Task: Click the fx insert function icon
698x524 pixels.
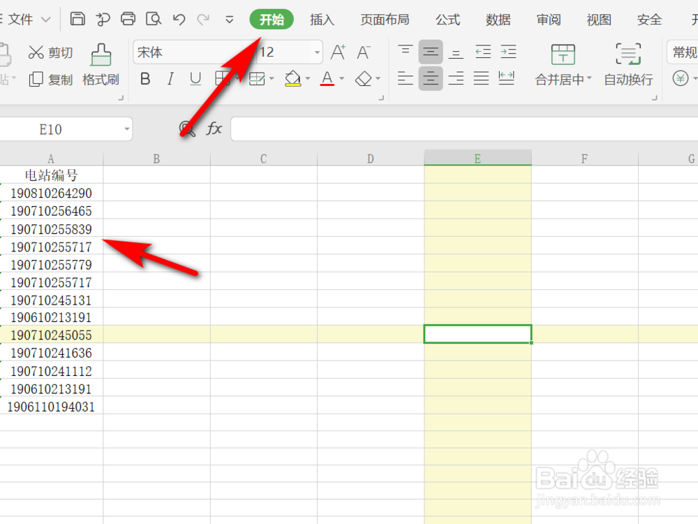Action: [214, 129]
